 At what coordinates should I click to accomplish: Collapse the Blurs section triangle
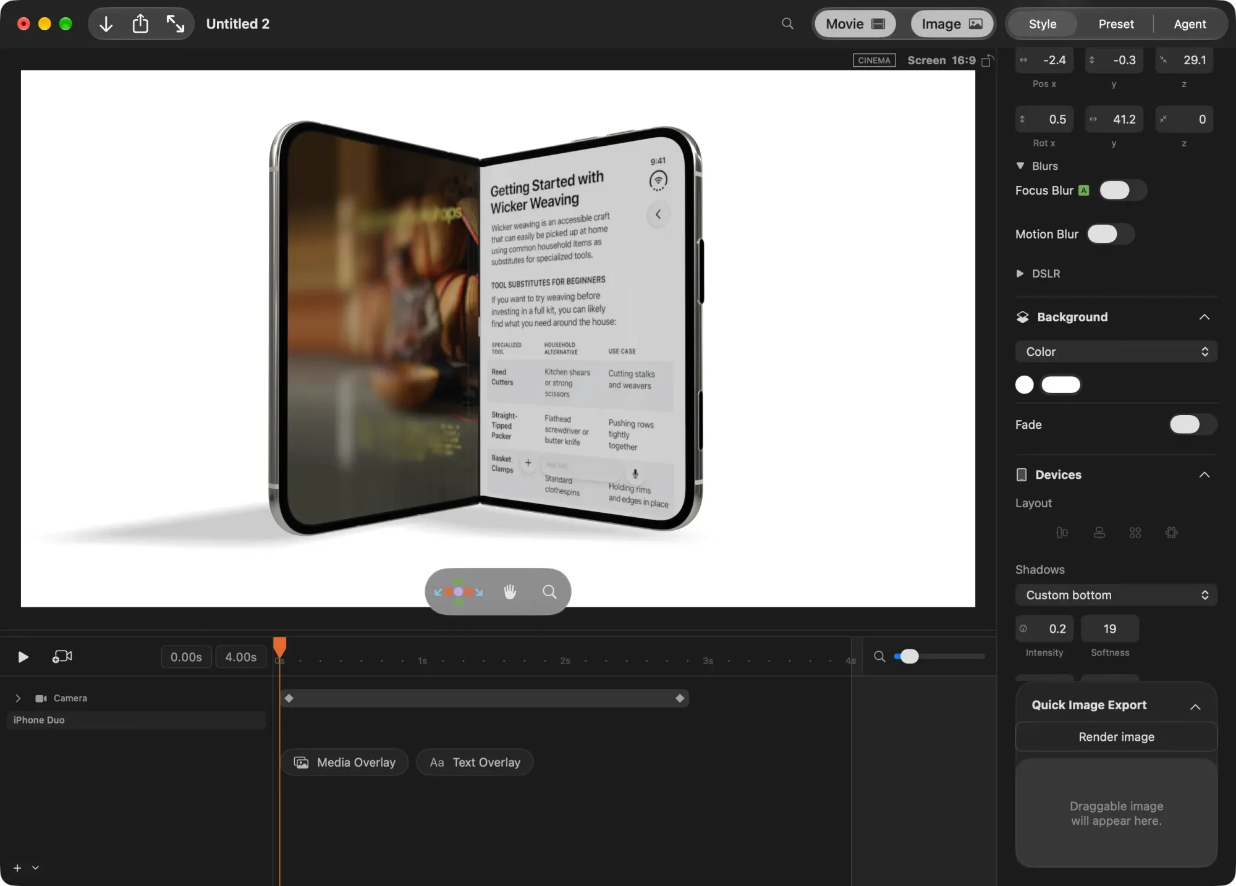point(1020,166)
